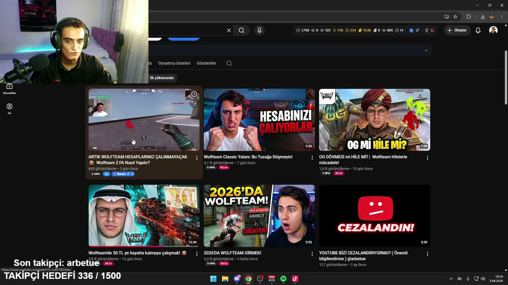Viewport: 508px width, 285px height.
Task: Open the CEZALANDIN video thumbnail
Action: tap(375, 216)
